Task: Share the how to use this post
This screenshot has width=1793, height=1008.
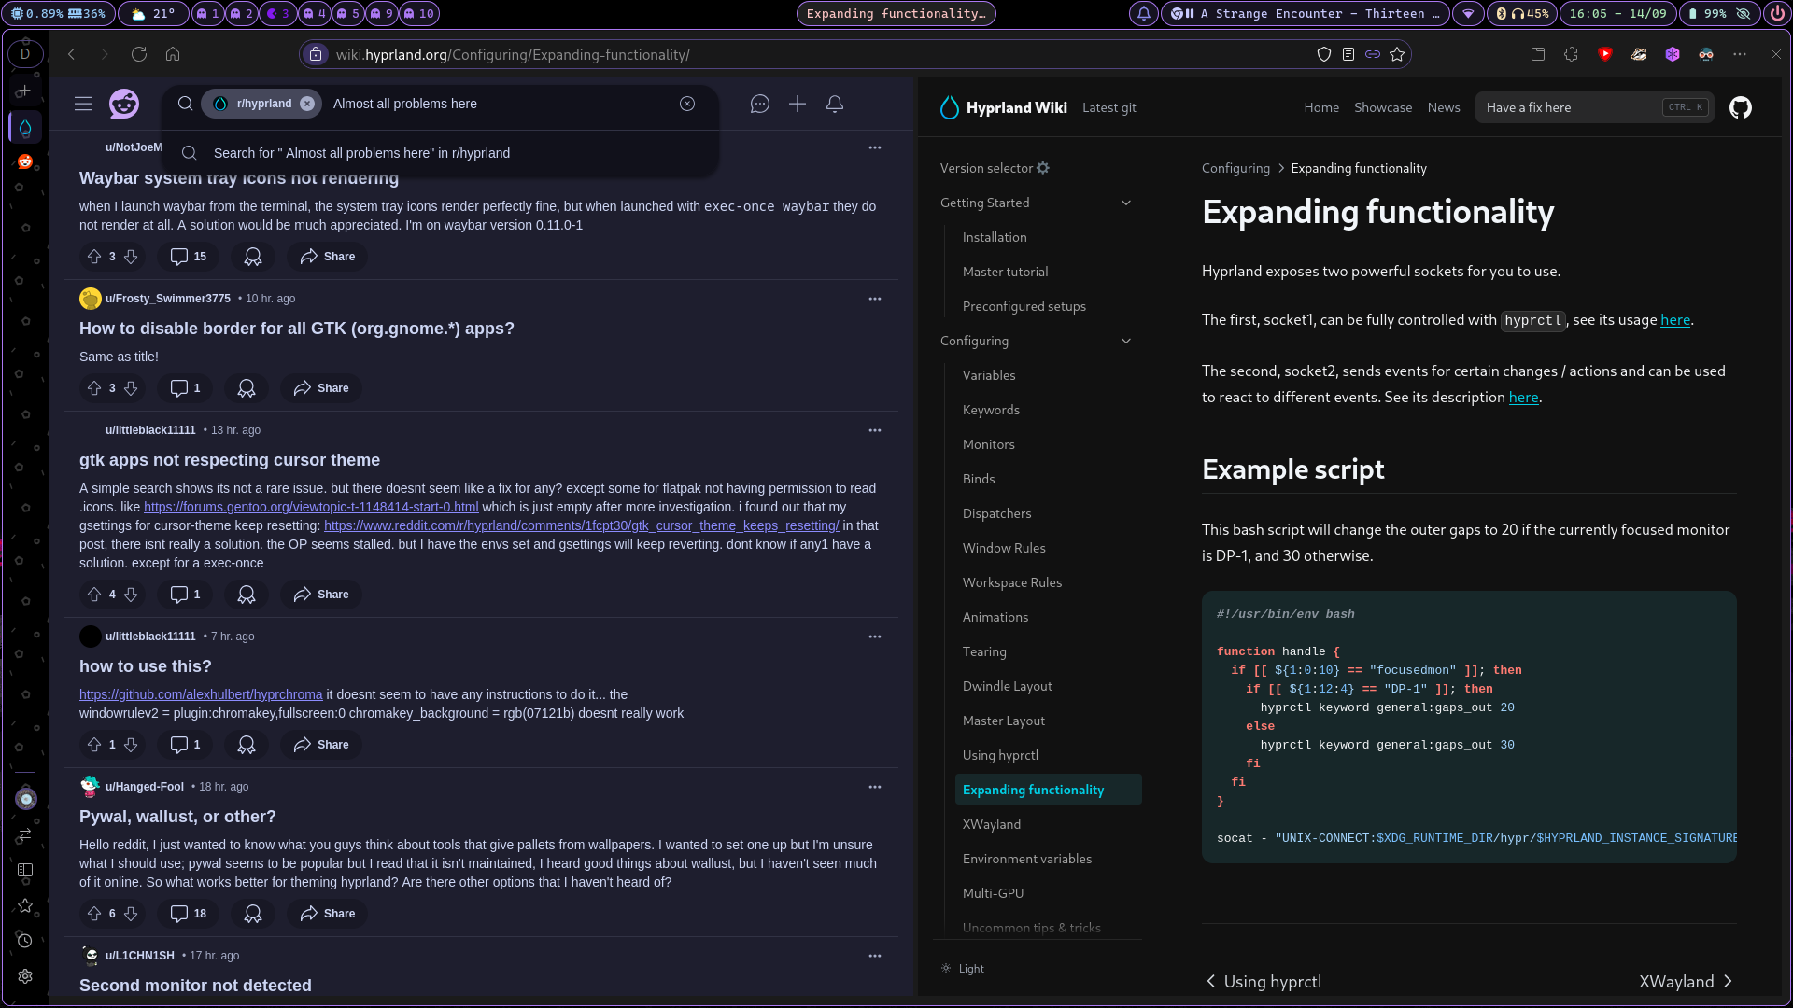Action: pos(320,744)
